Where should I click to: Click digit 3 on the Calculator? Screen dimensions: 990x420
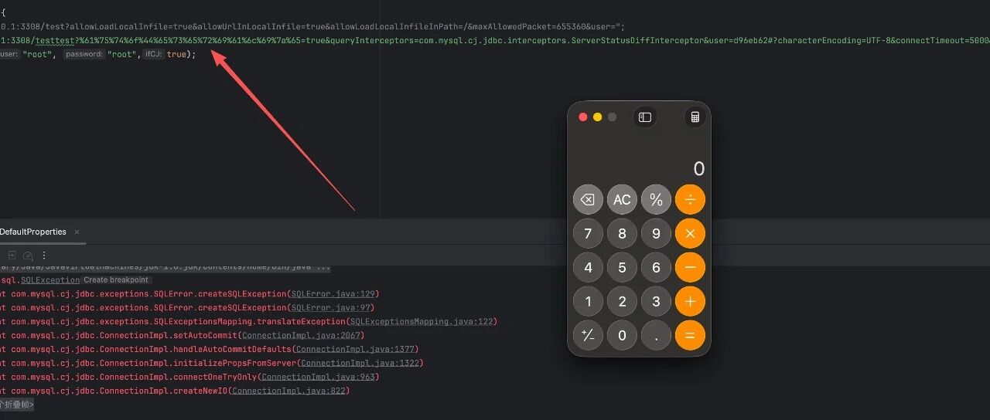pyautogui.click(x=656, y=301)
